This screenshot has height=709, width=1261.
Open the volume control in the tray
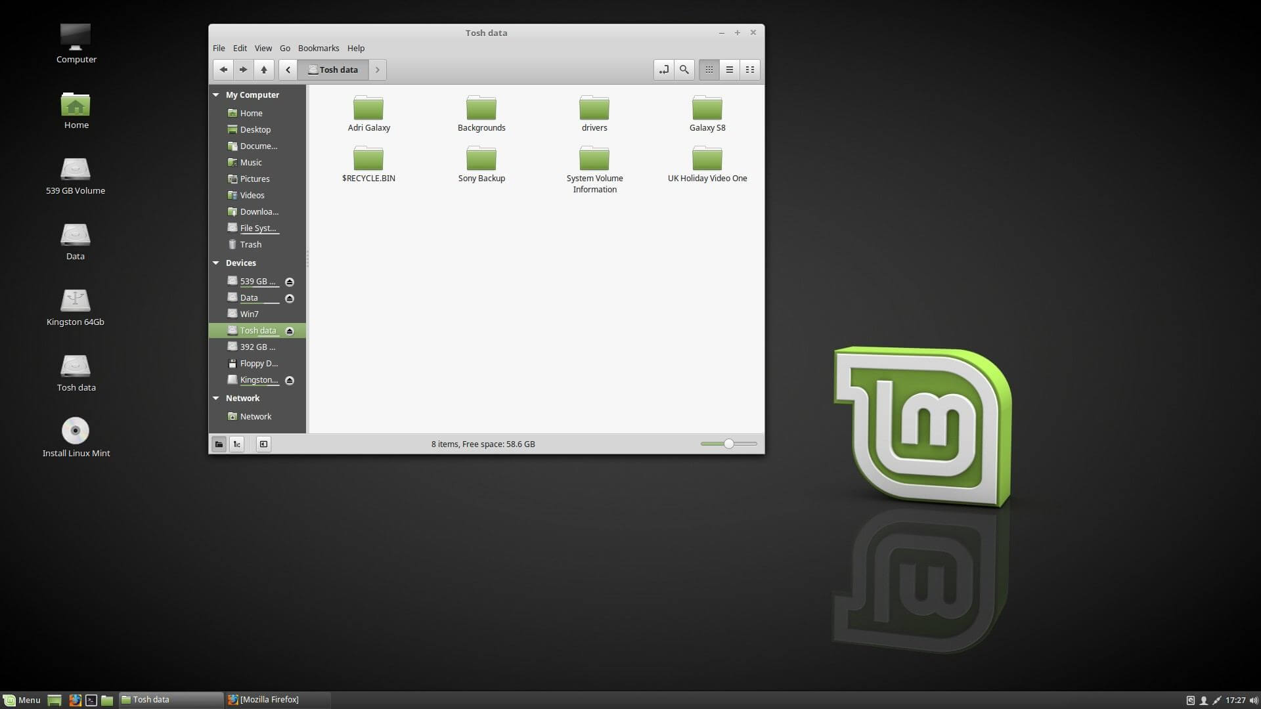1253,700
